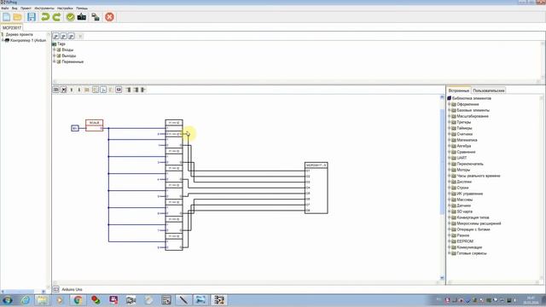Create a new project with the blank page icon
The image size is (546, 307).
click(6, 17)
